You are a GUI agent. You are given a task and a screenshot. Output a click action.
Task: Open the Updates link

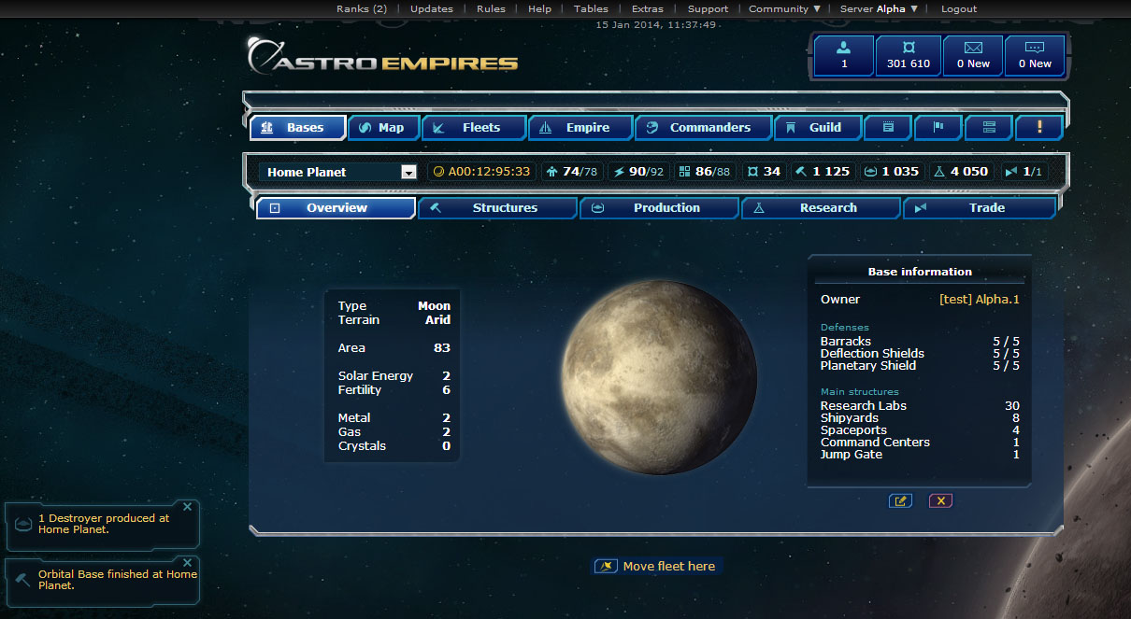coord(432,9)
